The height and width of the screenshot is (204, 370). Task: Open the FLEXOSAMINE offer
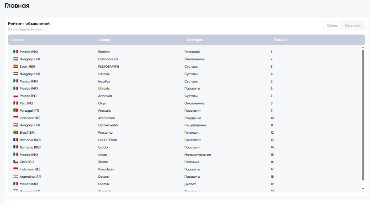(108, 67)
